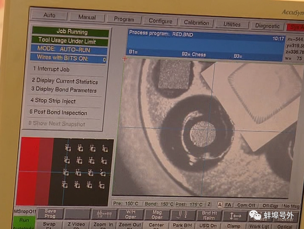The width and height of the screenshot is (304, 229).
Task: Open the Diagnostic tab
Action: tap(267, 26)
